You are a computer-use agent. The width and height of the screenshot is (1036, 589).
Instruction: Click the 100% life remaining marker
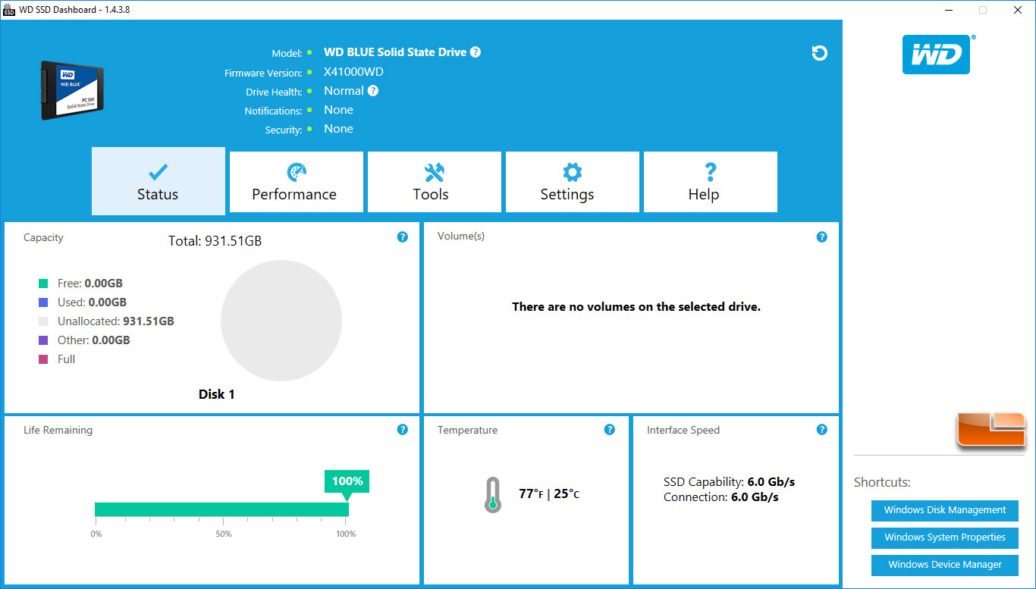[x=347, y=481]
